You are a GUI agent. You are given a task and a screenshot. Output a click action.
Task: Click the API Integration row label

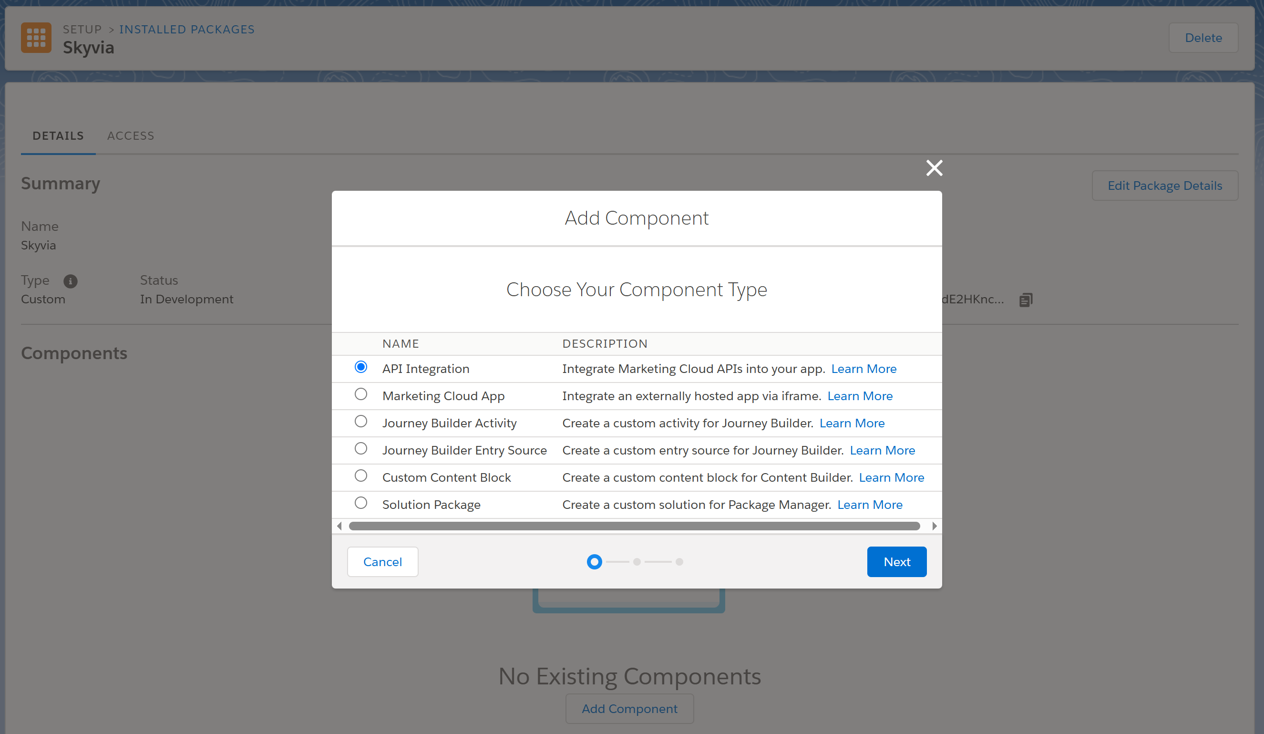426,369
